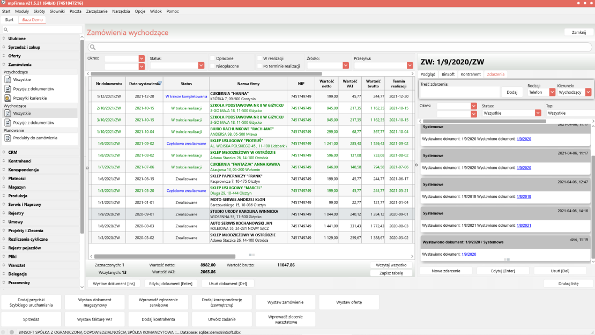The height and width of the screenshot is (335, 595).
Task: Click Edytuj dokument [Enter] button
Action: point(170,284)
